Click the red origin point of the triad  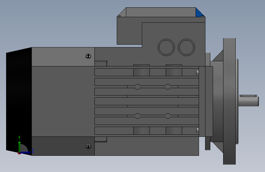click(x=19, y=153)
